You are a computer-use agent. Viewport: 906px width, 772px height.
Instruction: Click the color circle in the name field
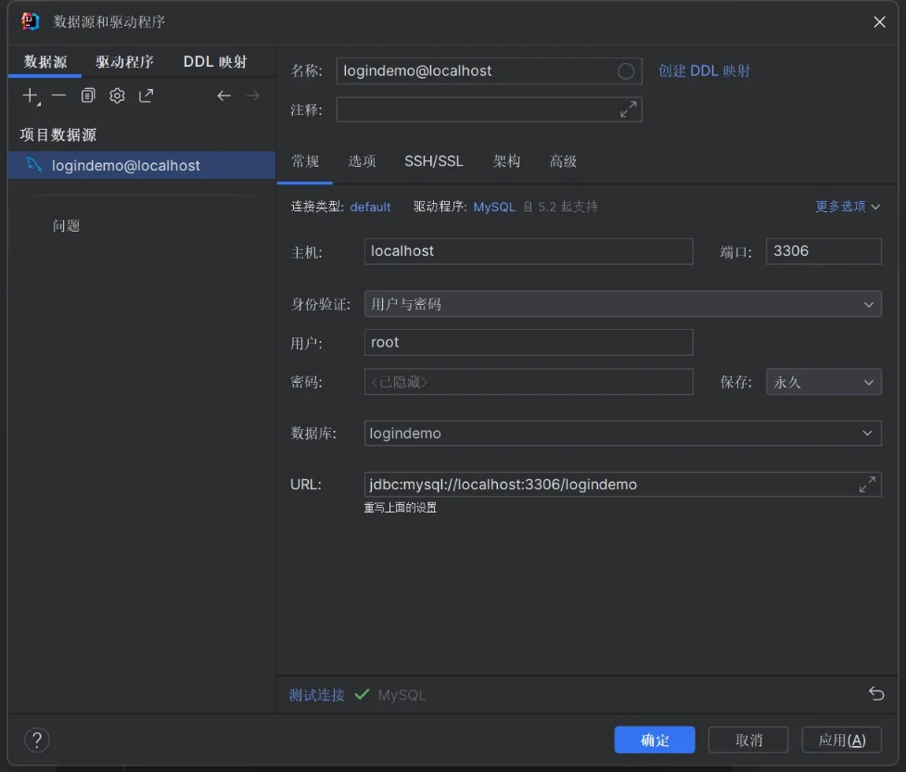tap(626, 71)
